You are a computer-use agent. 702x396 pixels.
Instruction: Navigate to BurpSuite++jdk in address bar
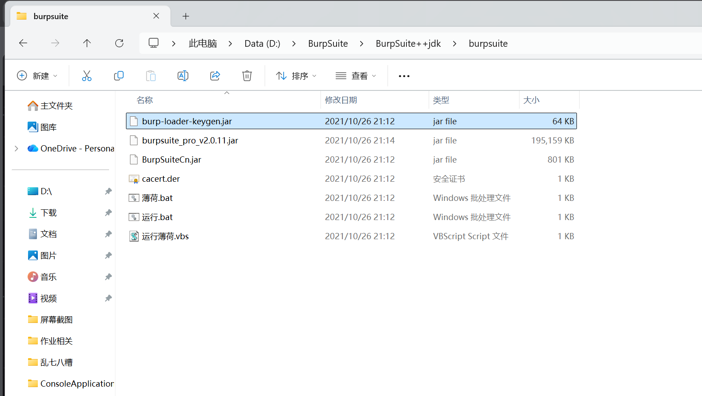pos(408,44)
